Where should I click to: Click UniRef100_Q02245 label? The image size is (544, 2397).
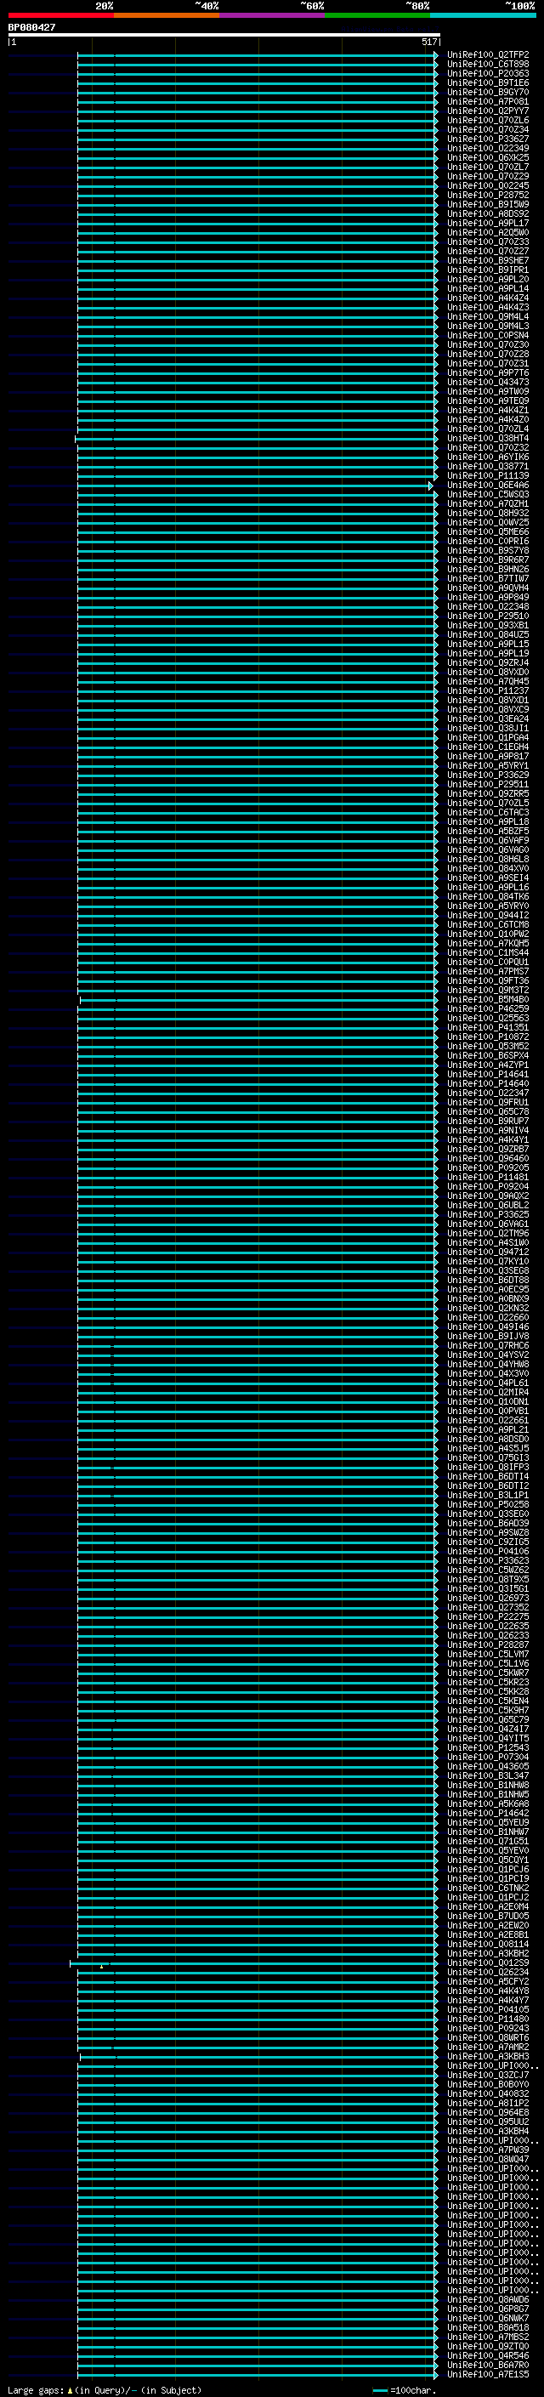[x=487, y=186]
